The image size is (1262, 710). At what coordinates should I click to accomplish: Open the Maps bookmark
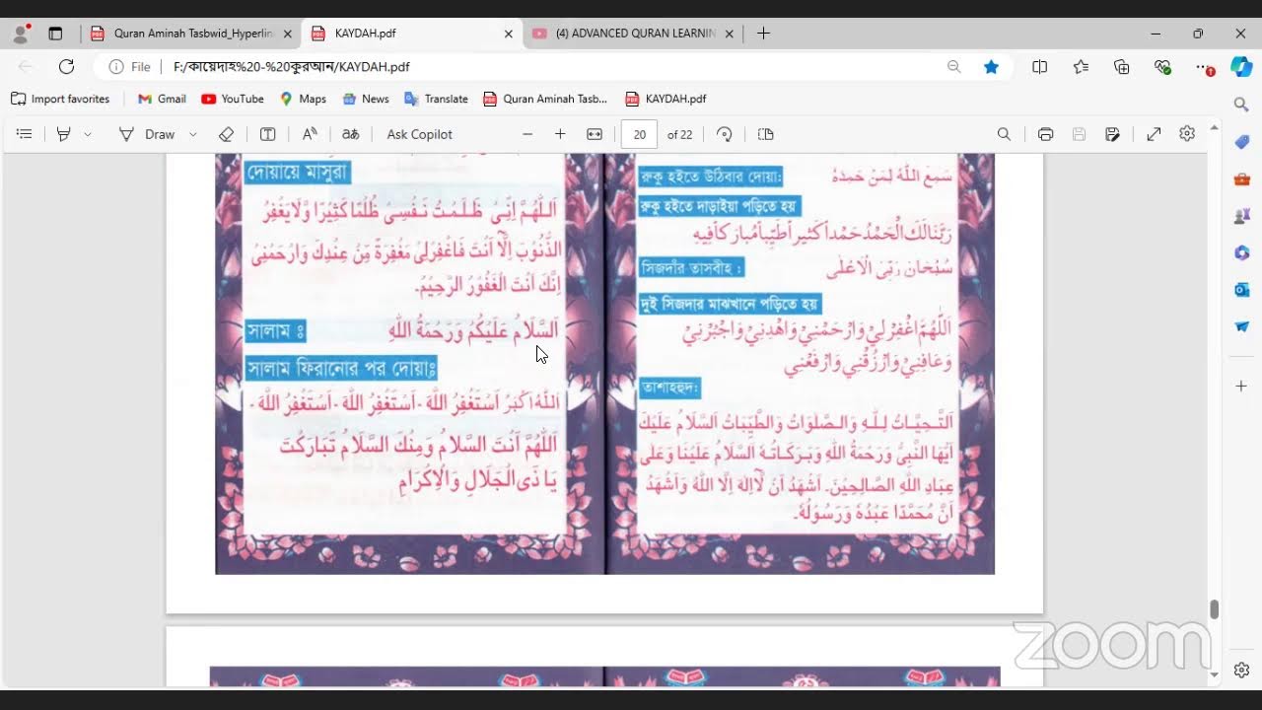coord(303,99)
